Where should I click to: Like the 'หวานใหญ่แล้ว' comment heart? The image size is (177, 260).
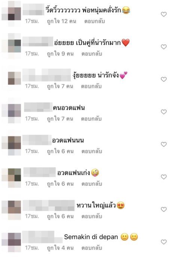pyautogui.click(x=164, y=209)
